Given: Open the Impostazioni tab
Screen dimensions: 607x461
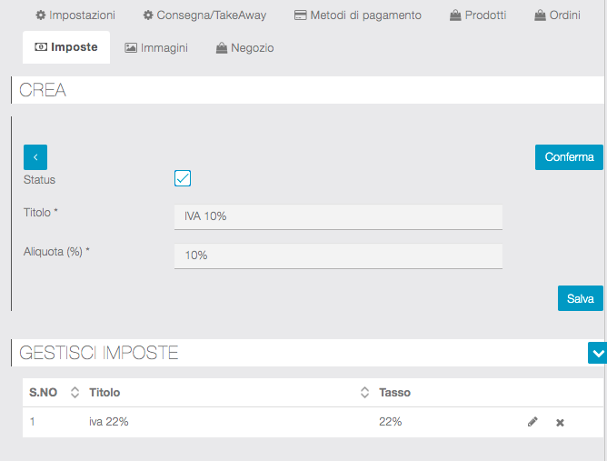Looking at the screenshot, I should [x=75, y=15].
